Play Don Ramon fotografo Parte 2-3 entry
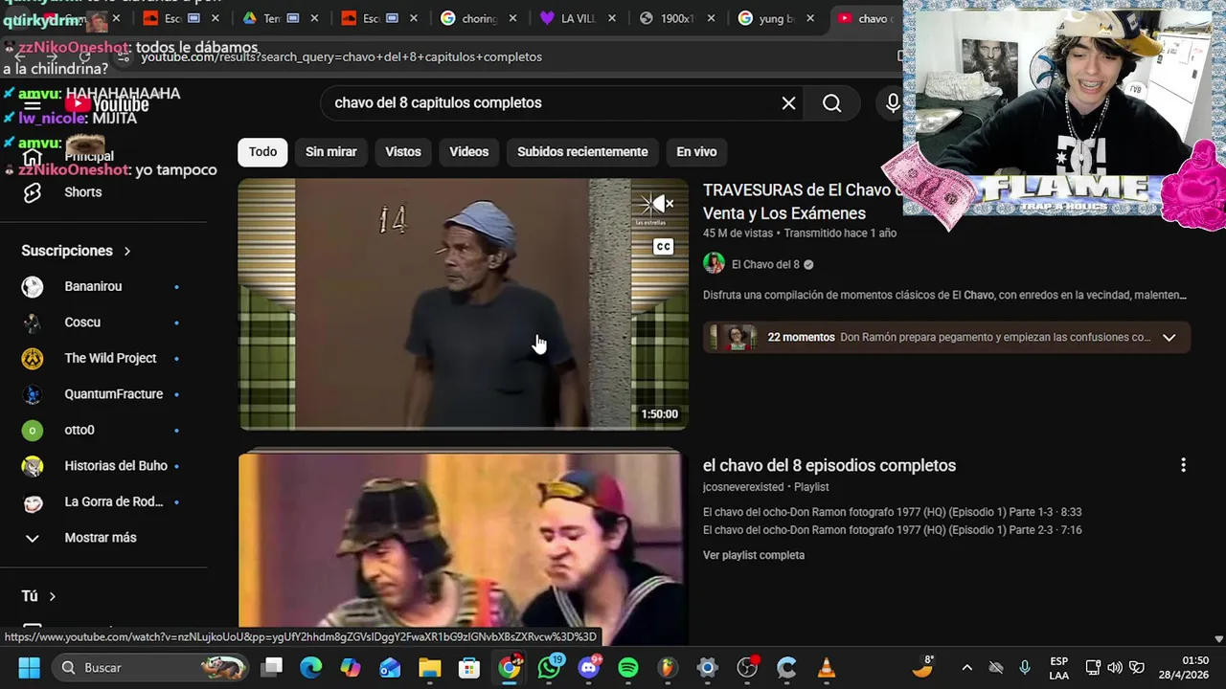 892,530
